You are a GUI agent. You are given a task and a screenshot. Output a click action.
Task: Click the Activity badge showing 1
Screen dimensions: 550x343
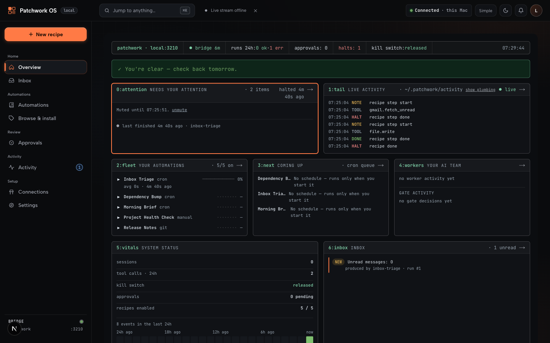(x=79, y=167)
